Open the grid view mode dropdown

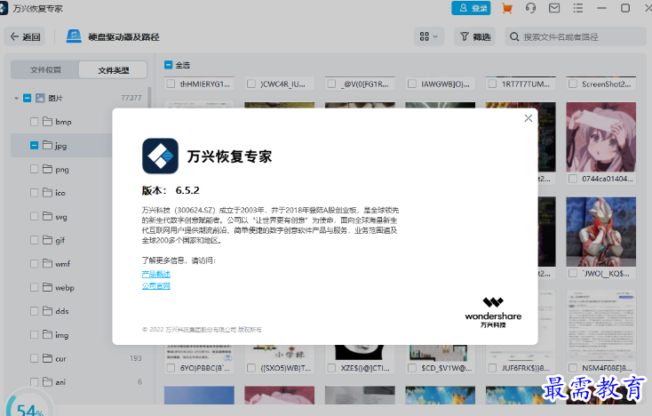[x=429, y=37]
